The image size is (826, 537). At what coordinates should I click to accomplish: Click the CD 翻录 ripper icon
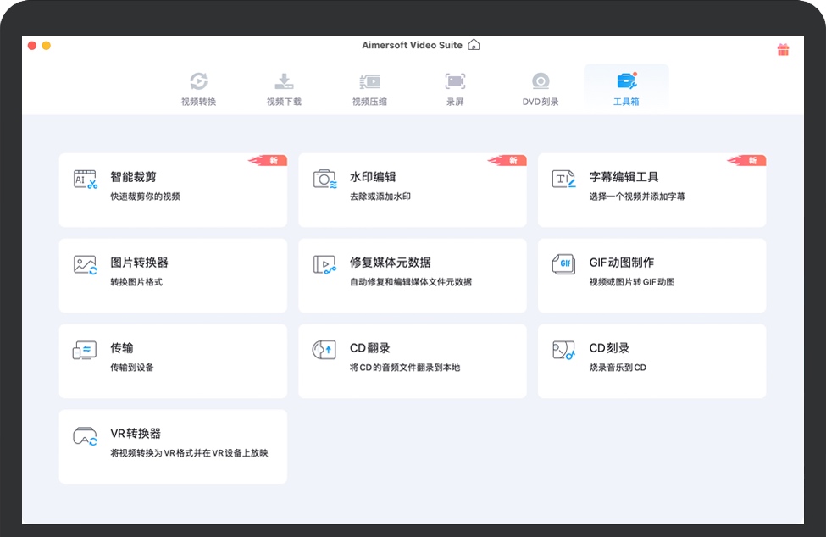pos(324,350)
